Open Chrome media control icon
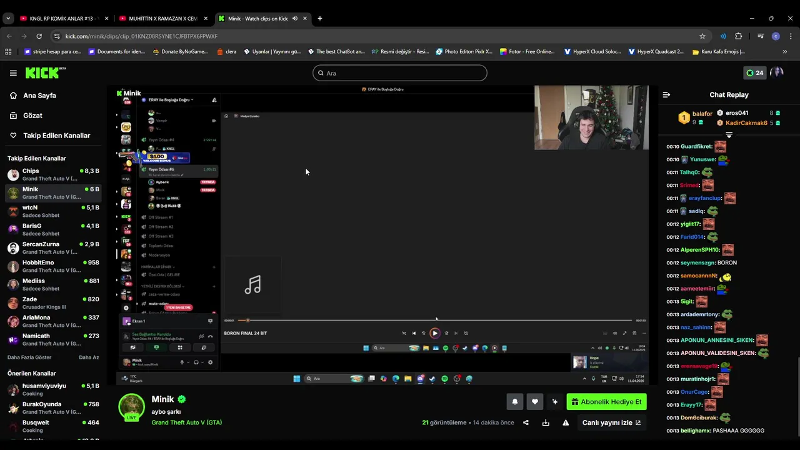Screen dimensions: 800x450 (761, 36)
